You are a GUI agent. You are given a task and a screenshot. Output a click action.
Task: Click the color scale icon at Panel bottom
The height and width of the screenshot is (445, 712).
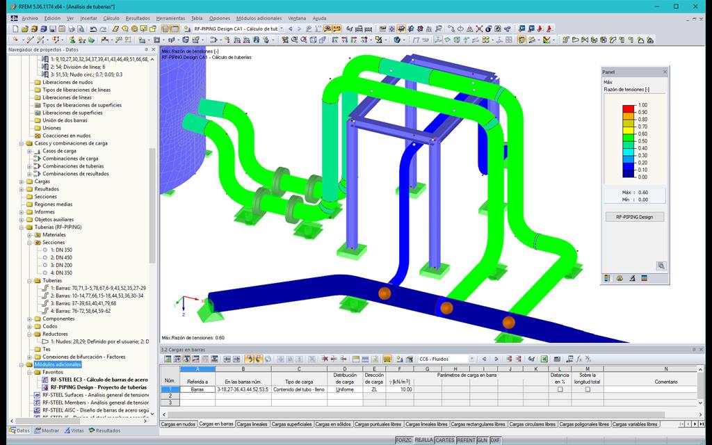[606, 278]
